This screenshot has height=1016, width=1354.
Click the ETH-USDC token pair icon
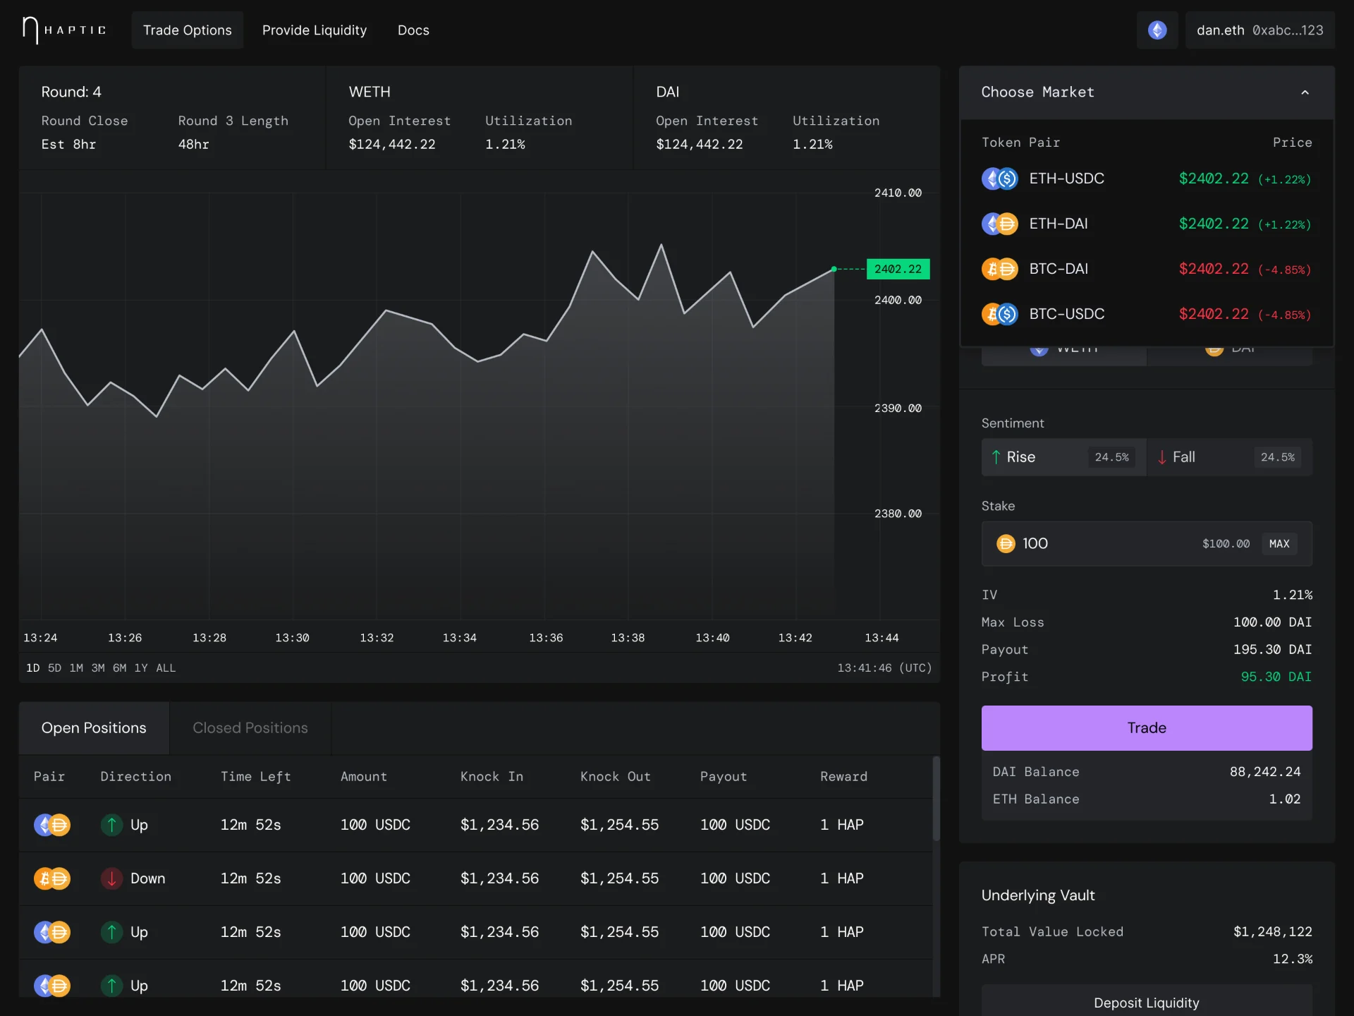(x=1000, y=179)
